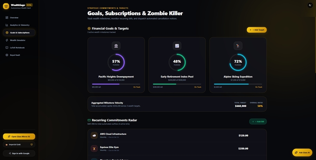Click the Add Bill button
Viewport: 316px width, 160px height.
click(x=258, y=121)
